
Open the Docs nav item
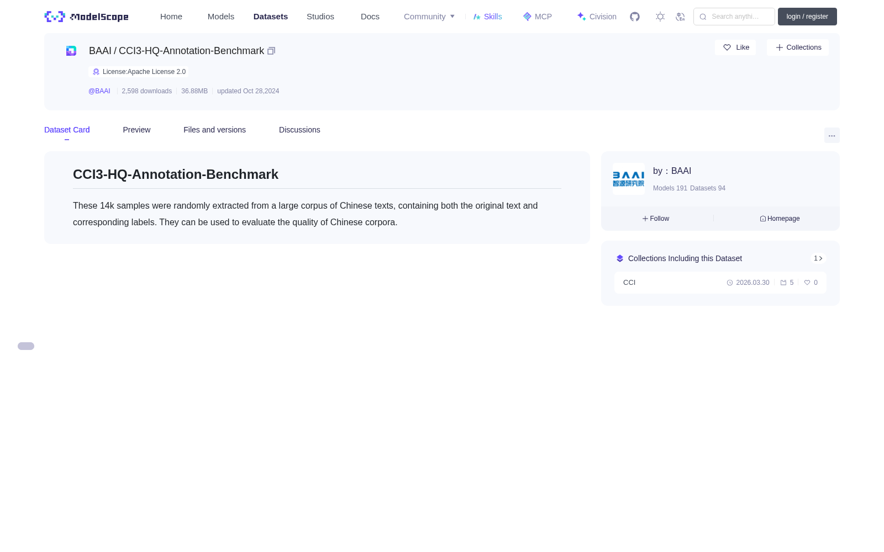click(x=370, y=17)
